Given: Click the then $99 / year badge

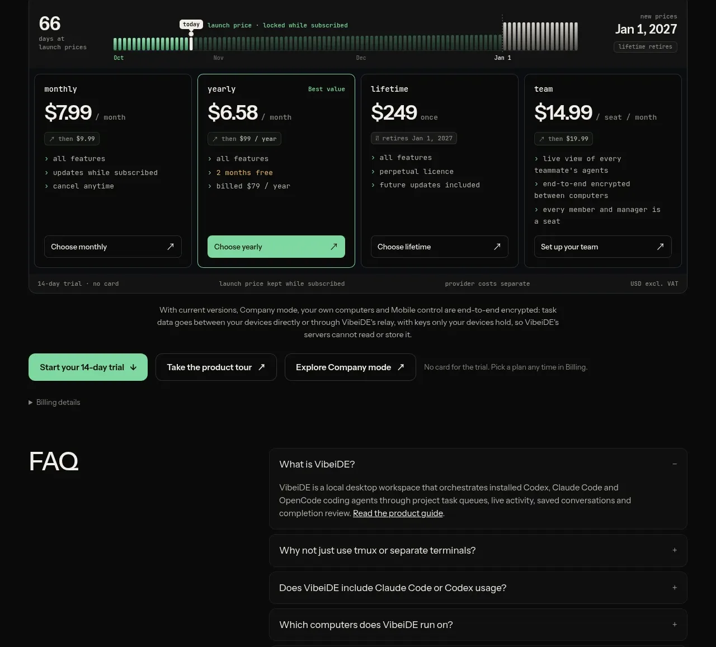Looking at the screenshot, I should pyautogui.click(x=244, y=139).
